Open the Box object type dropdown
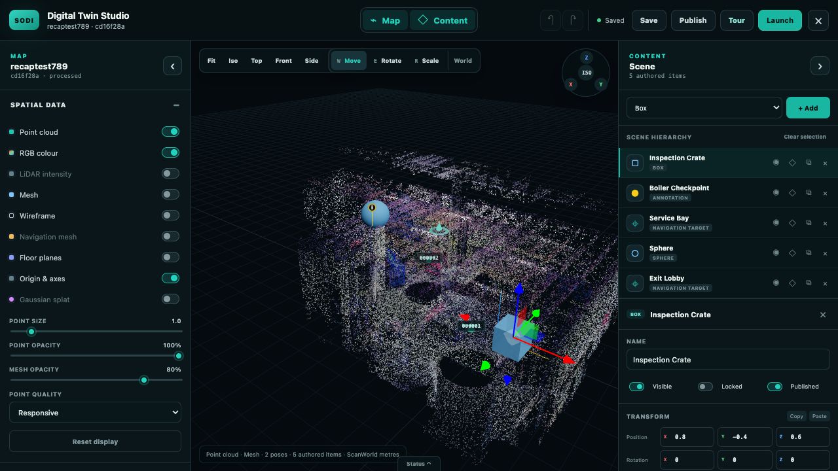This screenshot has width=838, height=471. click(704, 108)
